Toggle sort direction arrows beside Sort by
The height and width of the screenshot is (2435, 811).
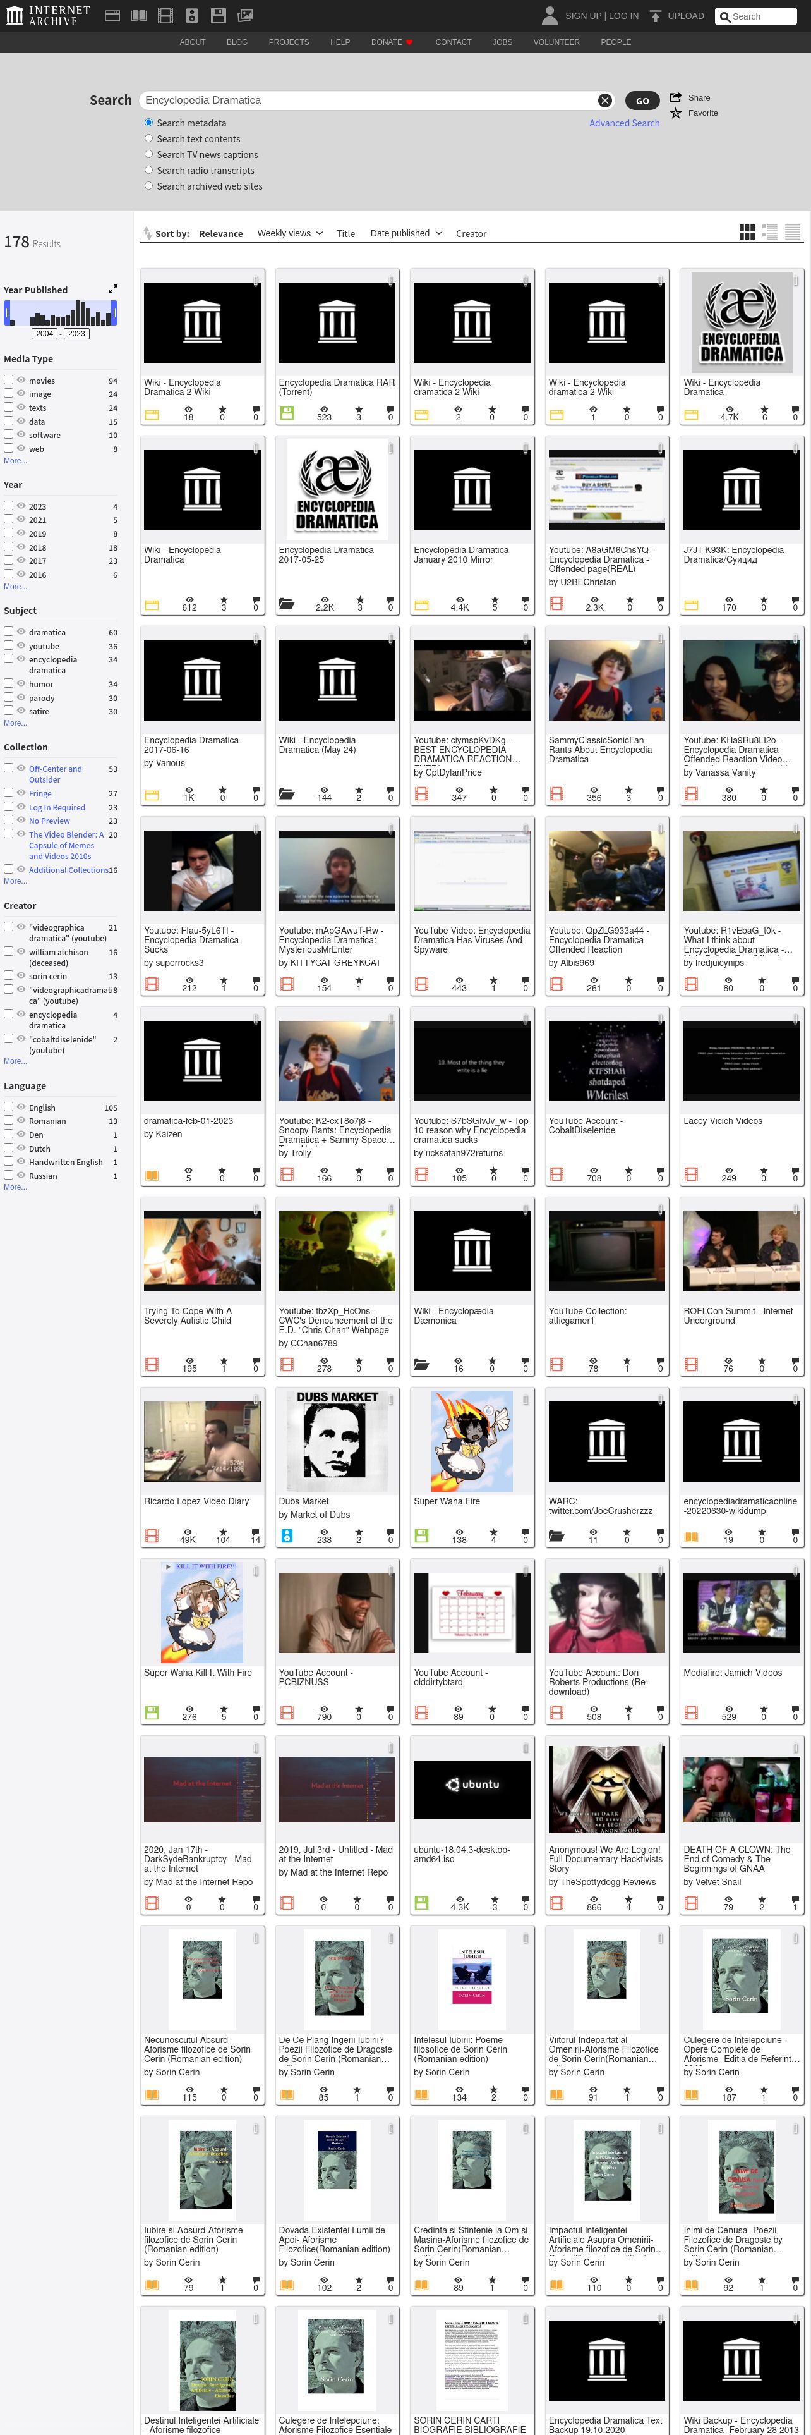(x=147, y=233)
